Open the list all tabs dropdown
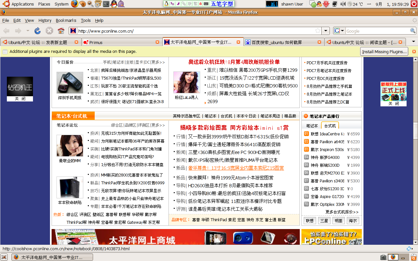 click(413, 42)
